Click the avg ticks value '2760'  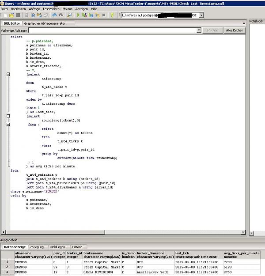tap(242, 272)
